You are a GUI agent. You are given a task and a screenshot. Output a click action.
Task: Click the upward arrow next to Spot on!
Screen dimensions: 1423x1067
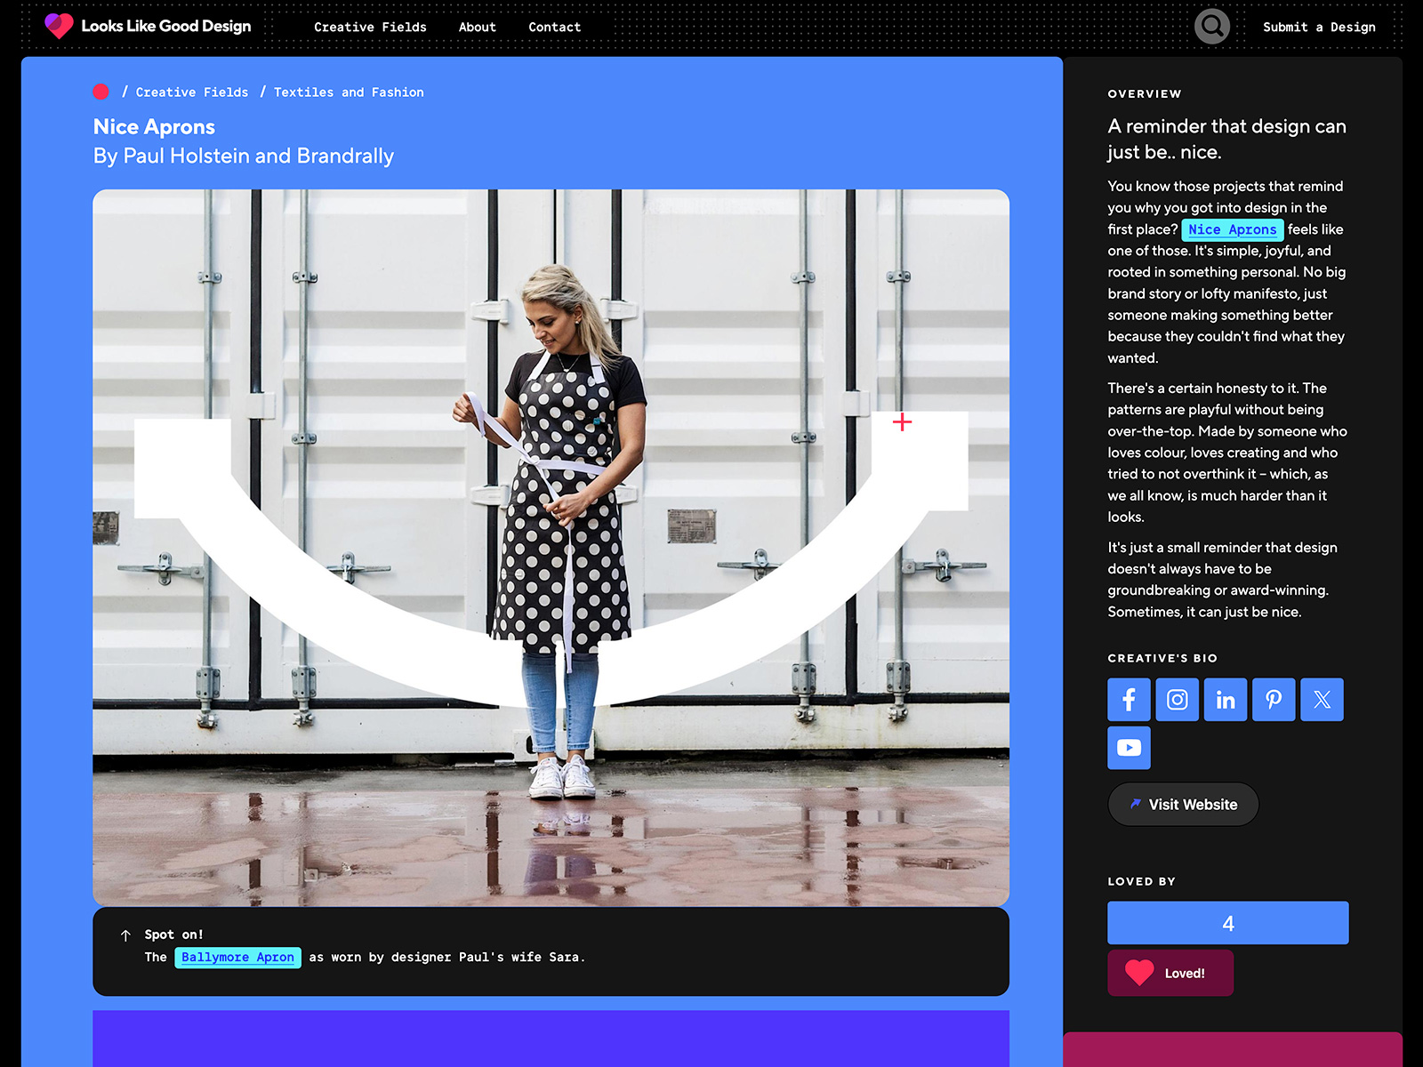tap(125, 935)
